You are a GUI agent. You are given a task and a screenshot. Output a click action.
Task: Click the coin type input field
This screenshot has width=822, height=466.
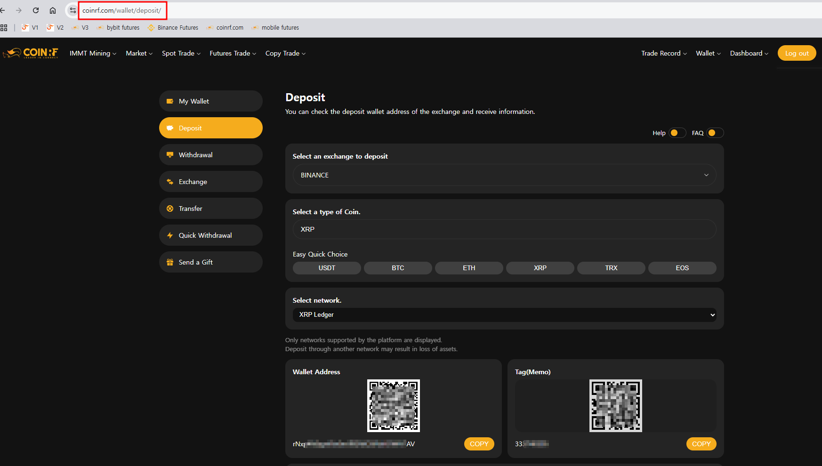(504, 229)
